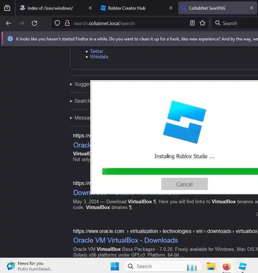Image resolution: width=258 pixels, height=273 pixels.
Task: Open the Firefox recent browsing view icon
Action: pos(7,8)
